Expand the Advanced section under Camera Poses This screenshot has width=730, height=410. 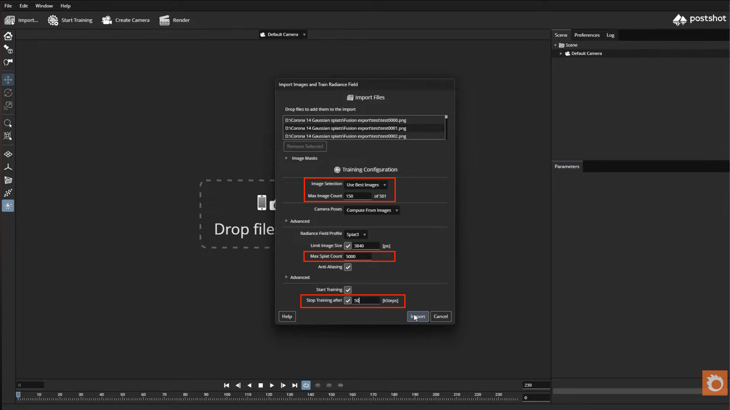pyautogui.click(x=286, y=221)
